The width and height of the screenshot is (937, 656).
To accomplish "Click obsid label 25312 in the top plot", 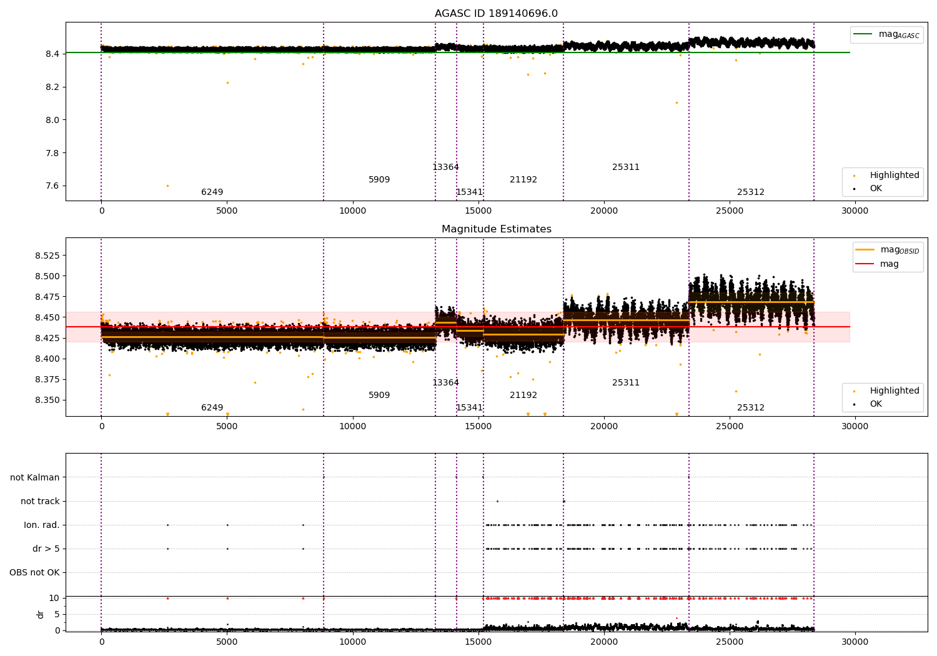I will click(751, 192).
